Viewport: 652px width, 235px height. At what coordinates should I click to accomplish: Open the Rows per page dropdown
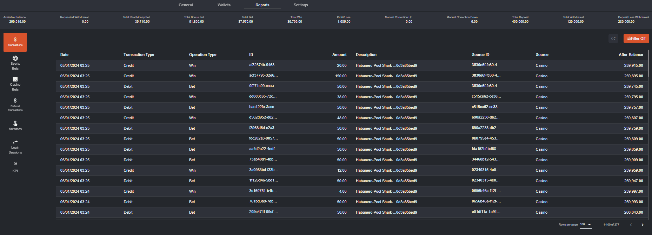[586, 225]
